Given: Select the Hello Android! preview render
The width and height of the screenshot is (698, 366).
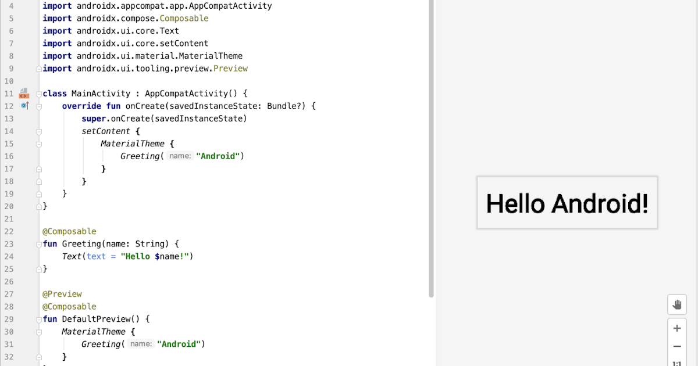Looking at the screenshot, I should tap(567, 203).
